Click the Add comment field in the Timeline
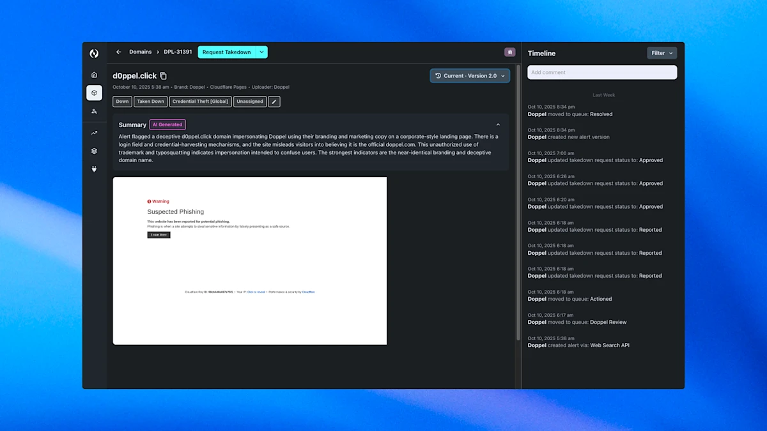The height and width of the screenshot is (431, 767). click(x=601, y=72)
